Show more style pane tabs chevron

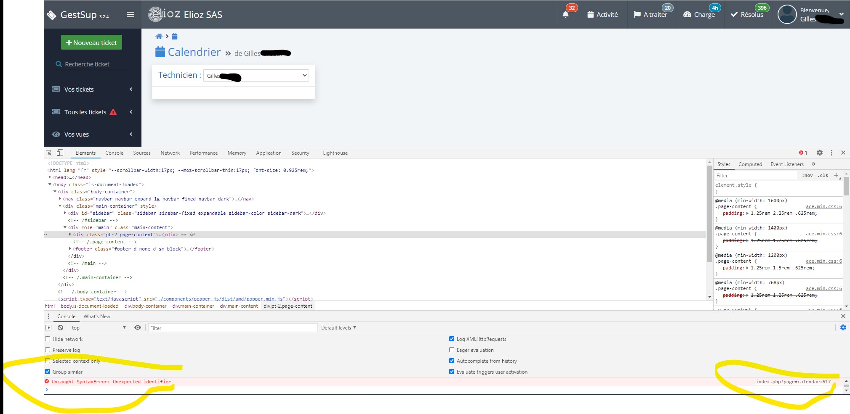[813, 164]
